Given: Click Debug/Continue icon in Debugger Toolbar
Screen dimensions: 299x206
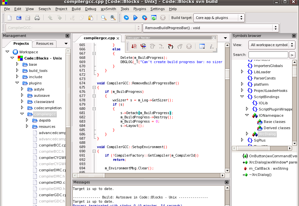Looking at the screenshot, I should point(134,46).
